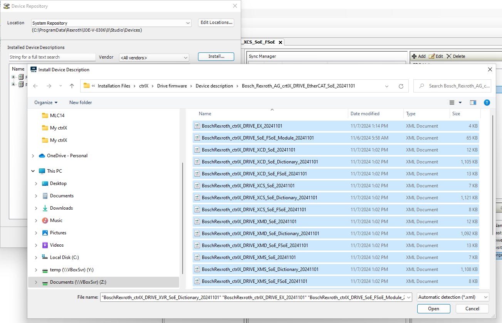502x323 pixels.
Task: Click Edit in the PDO toolbar
Action: click(x=436, y=56)
